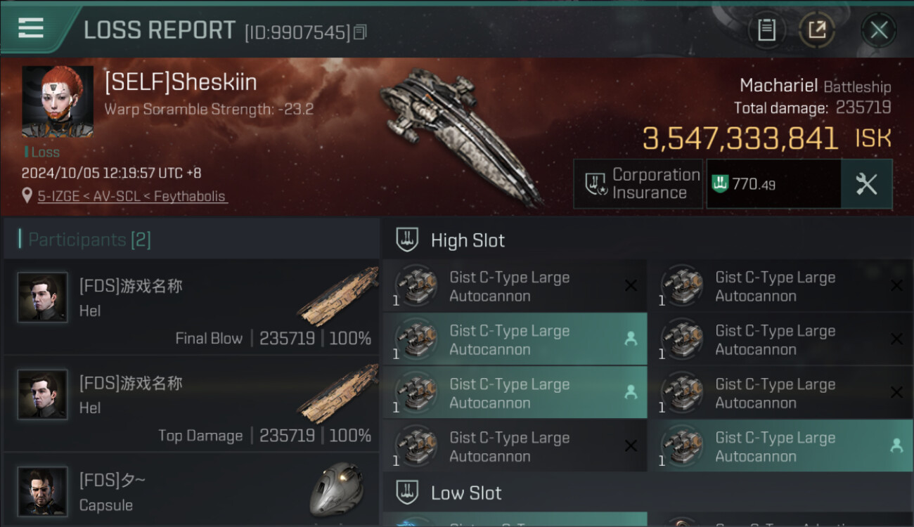
Task: Click the X on first left autocannon
Action: point(631,285)
